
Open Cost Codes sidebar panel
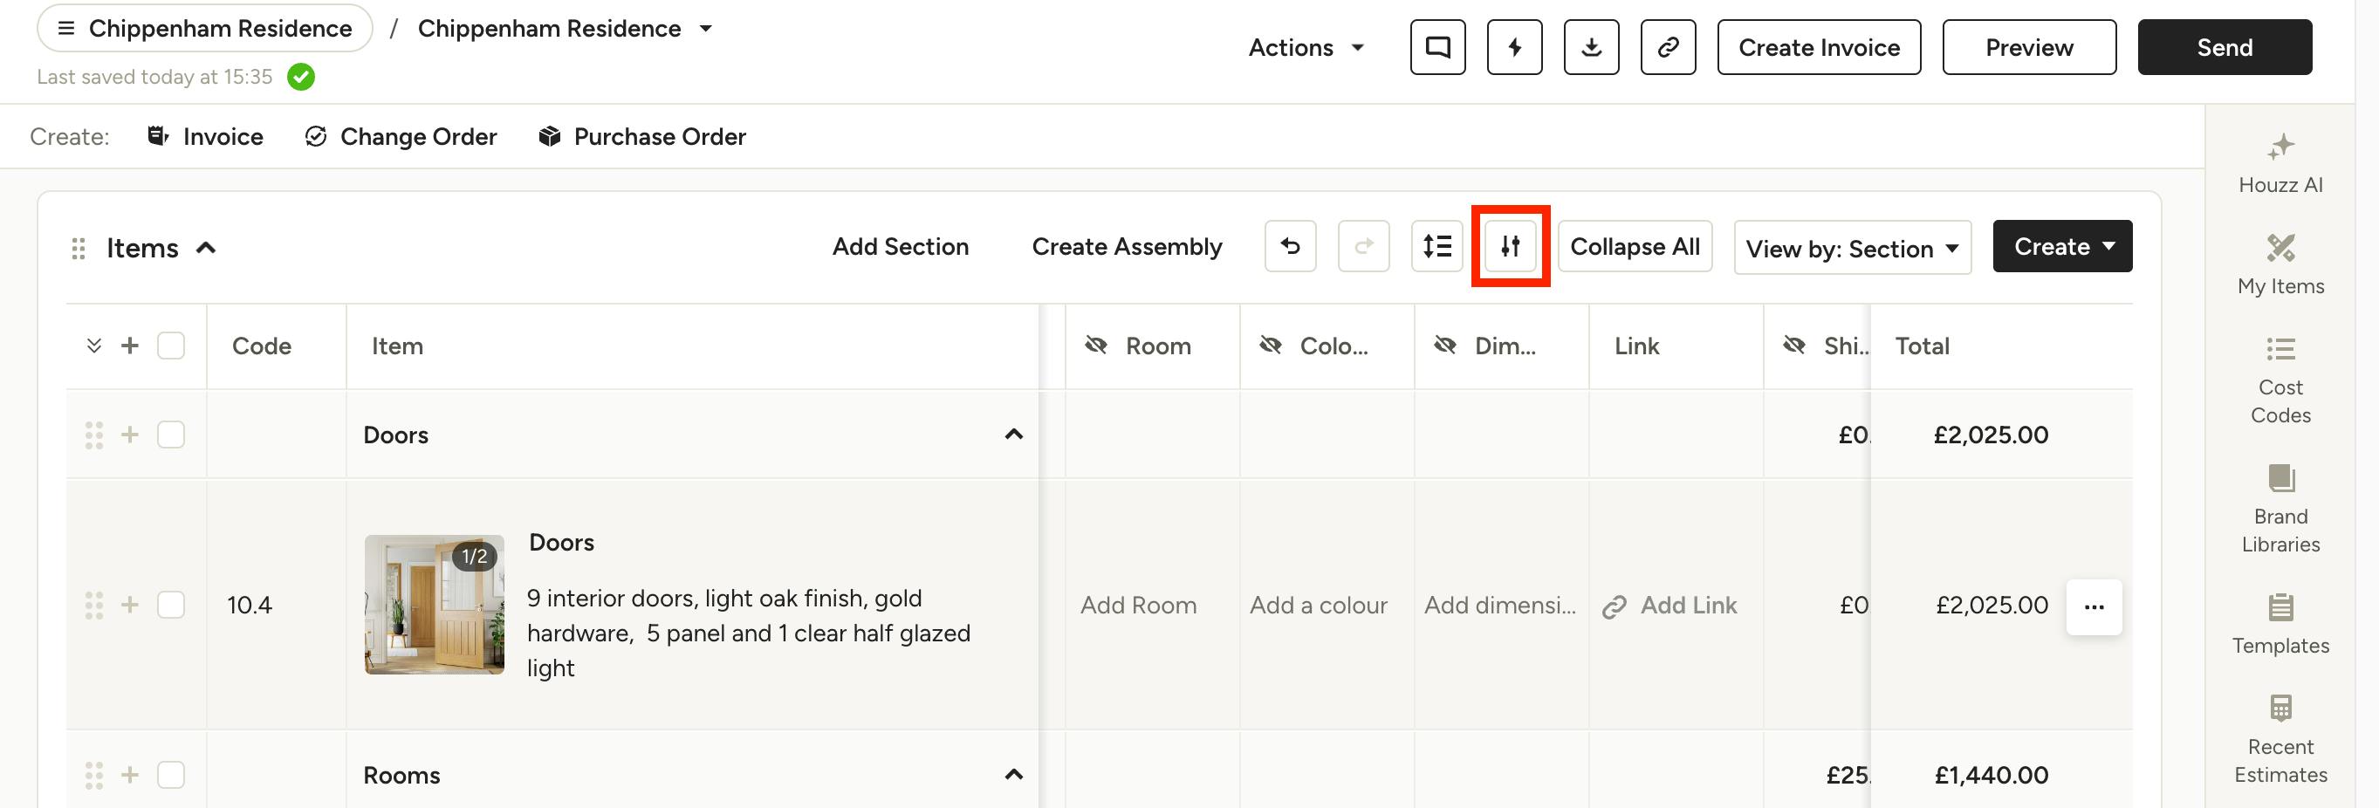pos(2280,380)
